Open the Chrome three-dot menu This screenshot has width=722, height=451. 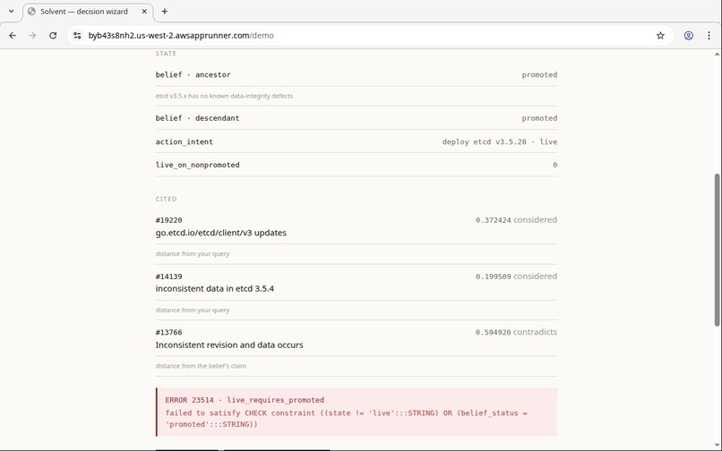coord(709,36)
